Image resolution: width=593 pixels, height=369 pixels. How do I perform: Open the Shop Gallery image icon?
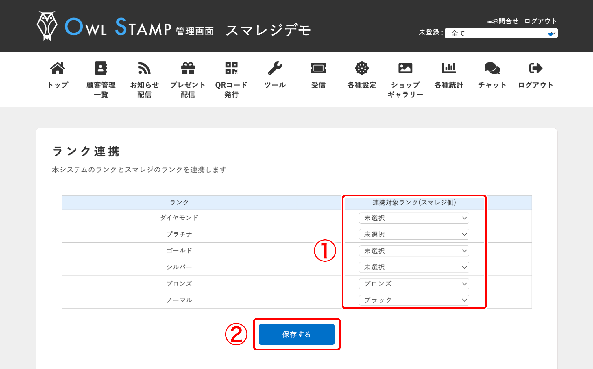click(405, 69)
